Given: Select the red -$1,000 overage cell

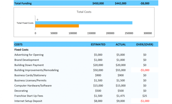Looking at the screenshot, I should 145,101.
